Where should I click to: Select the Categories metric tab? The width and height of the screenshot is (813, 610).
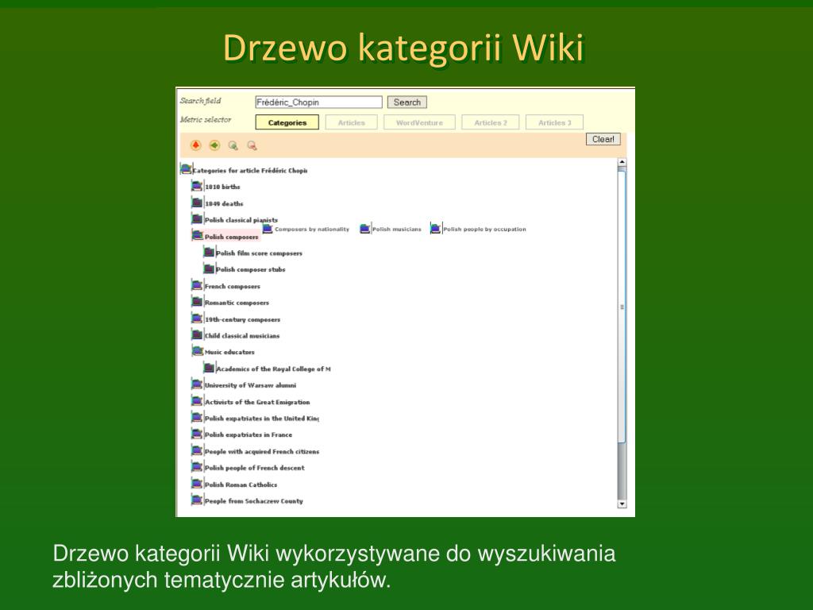[x=287, y=122]
